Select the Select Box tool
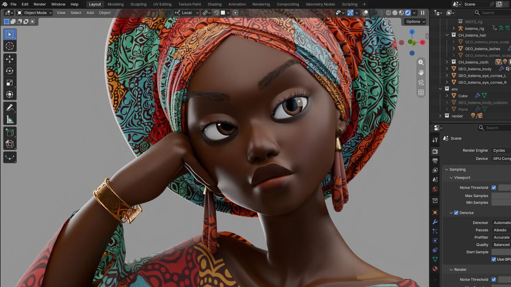511x287 pixels. tap(10, 34)
